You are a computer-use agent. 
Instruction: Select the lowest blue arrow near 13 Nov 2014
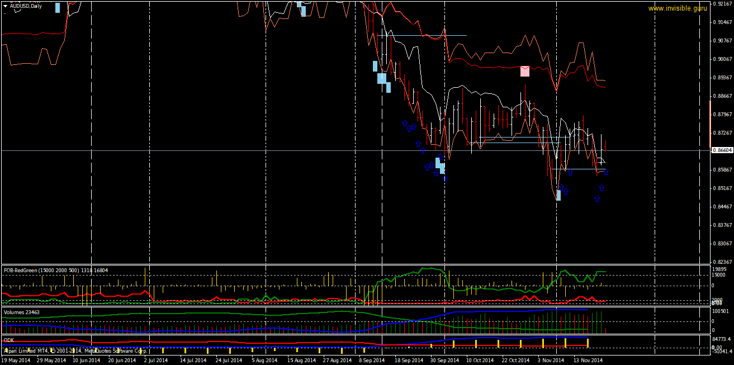tap(597, 198)
